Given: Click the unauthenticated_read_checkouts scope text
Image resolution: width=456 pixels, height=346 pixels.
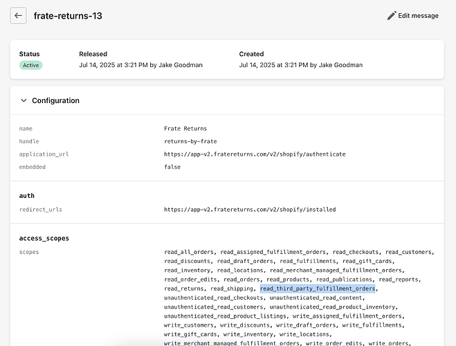Looking at the screenshot, I should tap(213, 298).
